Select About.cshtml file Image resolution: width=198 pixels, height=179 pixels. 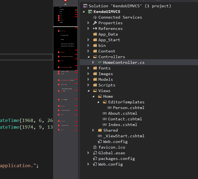(122, 113)
